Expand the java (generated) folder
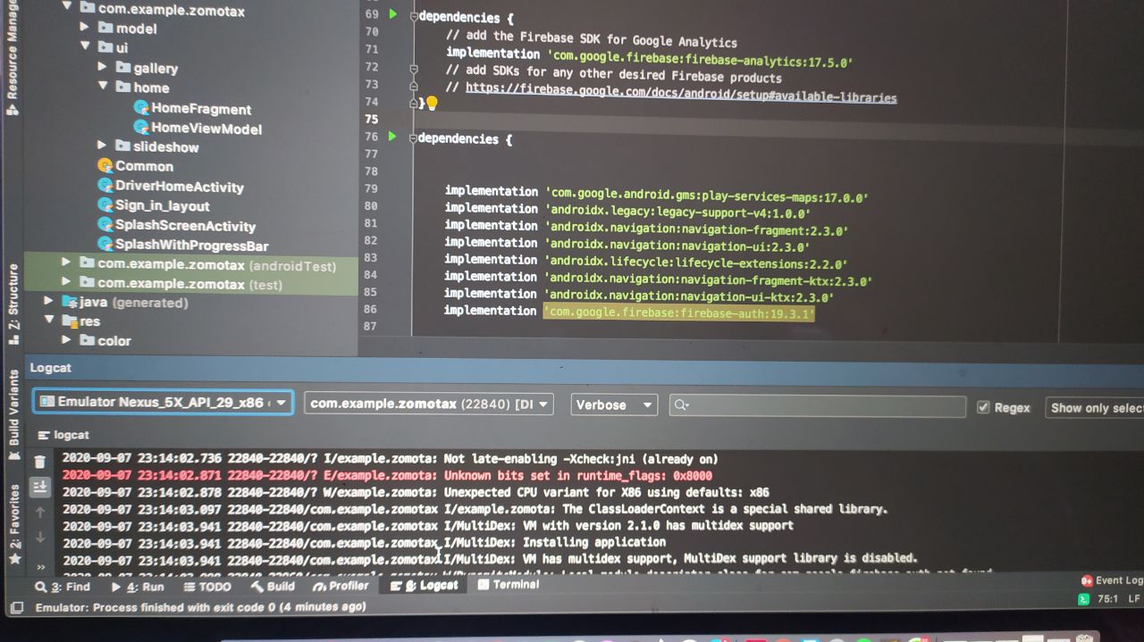 click(49, 302)
